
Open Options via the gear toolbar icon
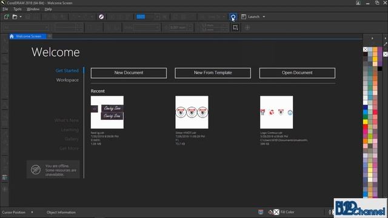233,17
